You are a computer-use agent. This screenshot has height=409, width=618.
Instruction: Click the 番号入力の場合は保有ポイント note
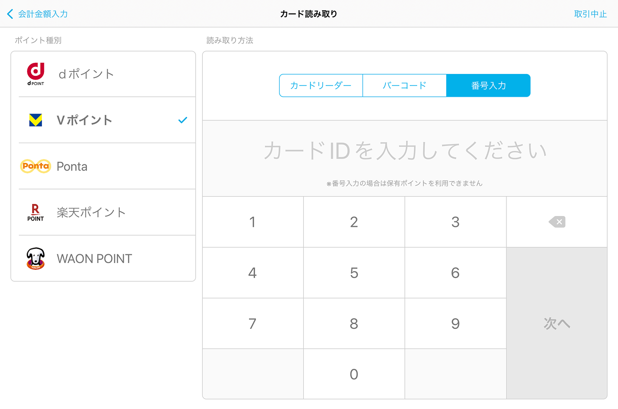(x=405, y=183)
